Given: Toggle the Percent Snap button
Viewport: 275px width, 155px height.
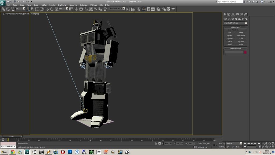Looking at the screenshot, I should pyautogui.click(x=96, y=9).
